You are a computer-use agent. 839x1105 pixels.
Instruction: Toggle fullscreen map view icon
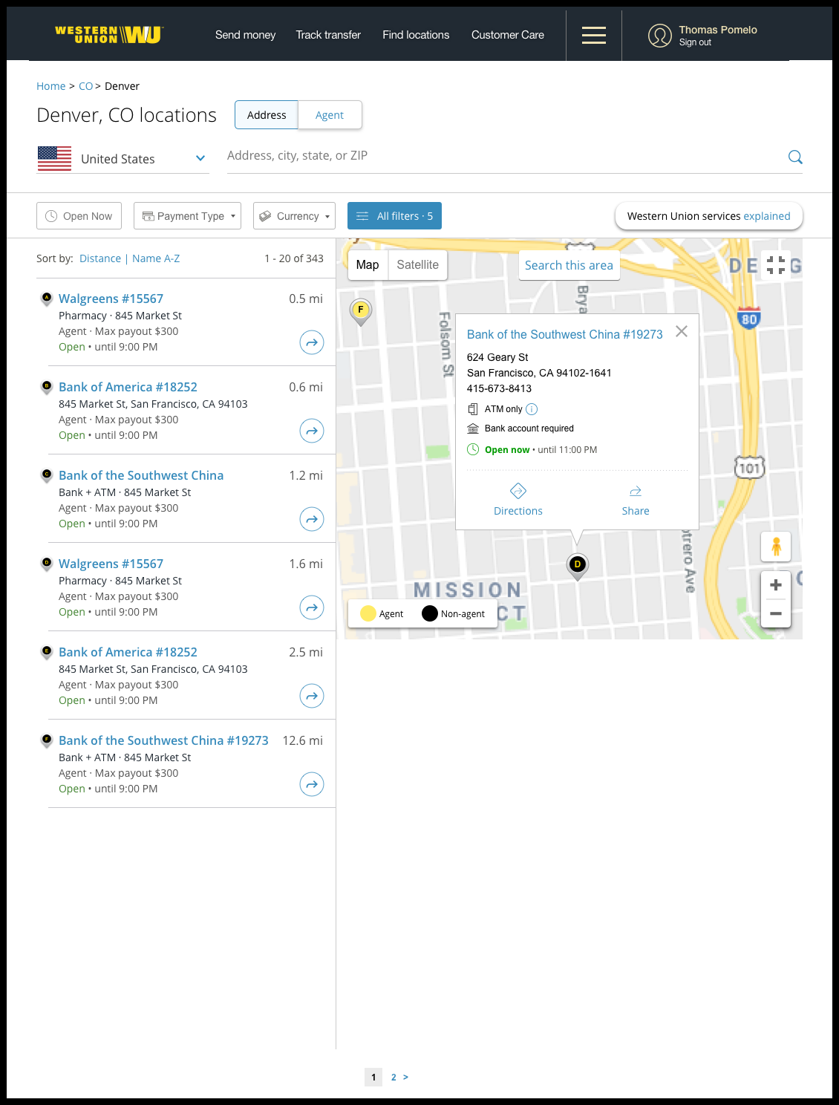[776, 265]
